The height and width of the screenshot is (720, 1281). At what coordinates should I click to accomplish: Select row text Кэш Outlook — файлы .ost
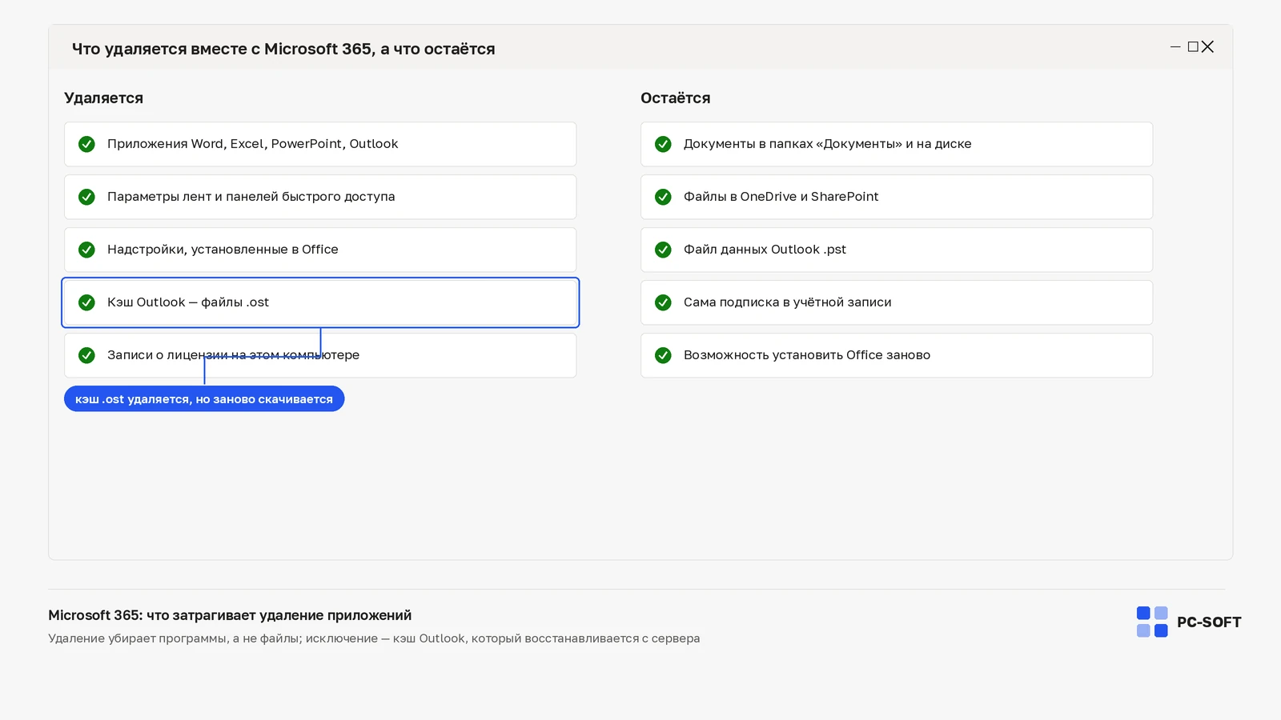pyautogui.click(x=188, y=302)
